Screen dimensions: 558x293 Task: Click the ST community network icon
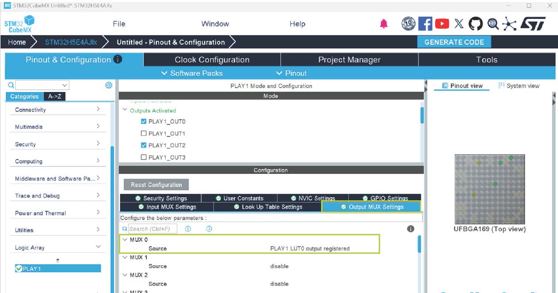click(x=509, y=24)
